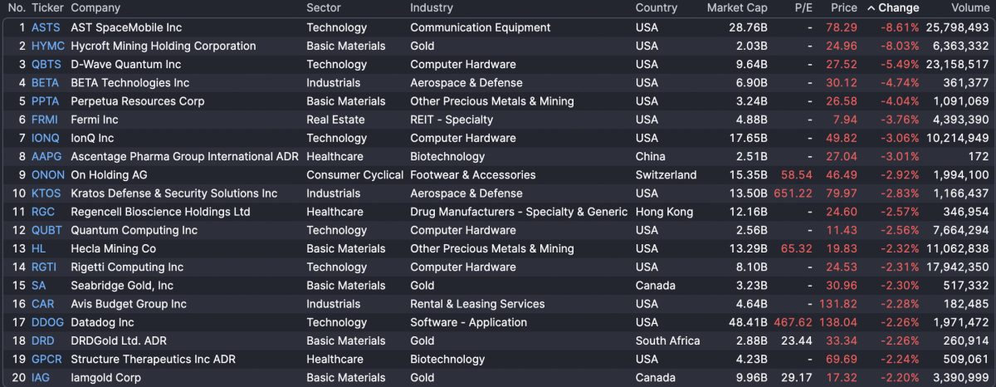
Task: Click the ascending sort arrow beside Change
Action: click(x=871, y=8)
